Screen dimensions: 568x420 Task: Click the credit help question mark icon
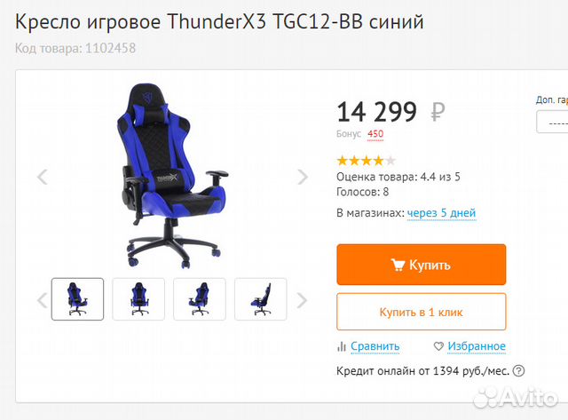518,370
